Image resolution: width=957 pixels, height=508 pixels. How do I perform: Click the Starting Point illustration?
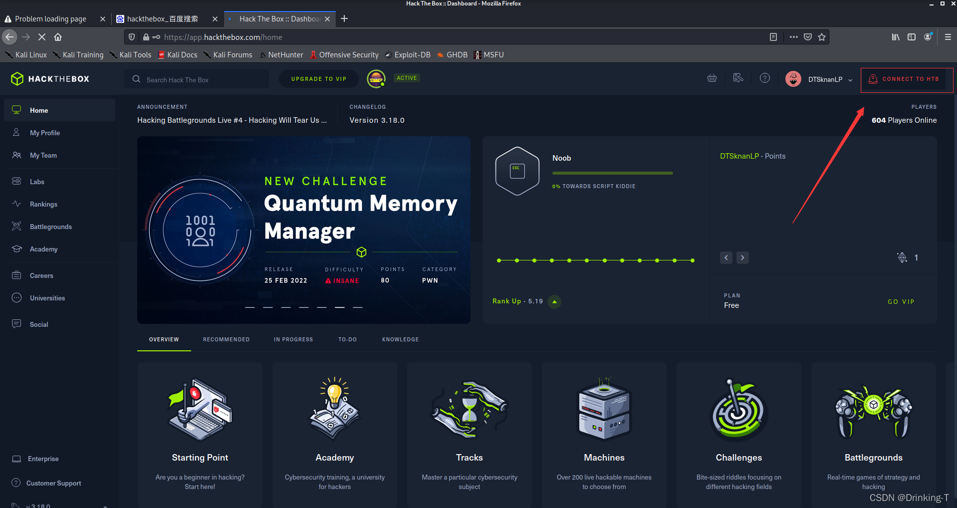point(200,409)
